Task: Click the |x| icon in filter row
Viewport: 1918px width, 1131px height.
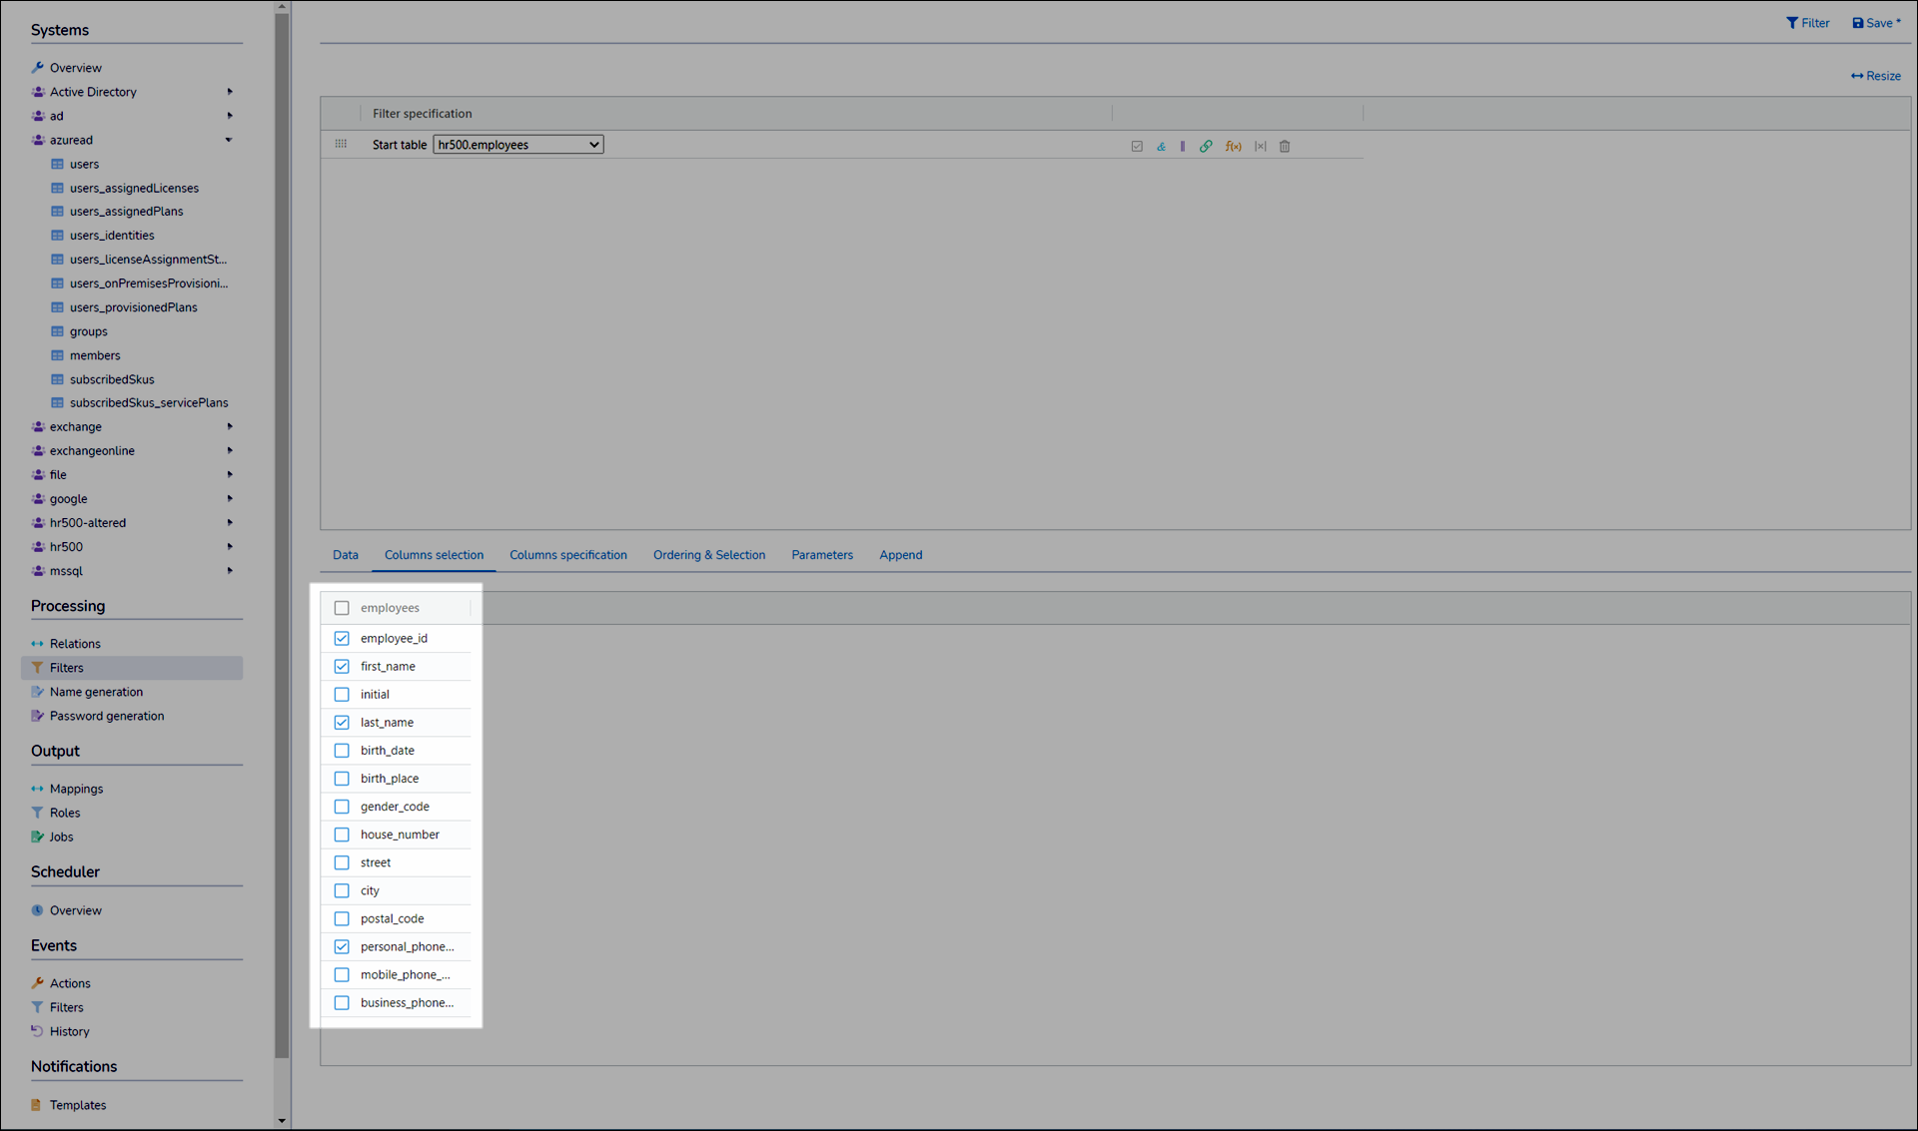Action: click(x=1261, y=147)
